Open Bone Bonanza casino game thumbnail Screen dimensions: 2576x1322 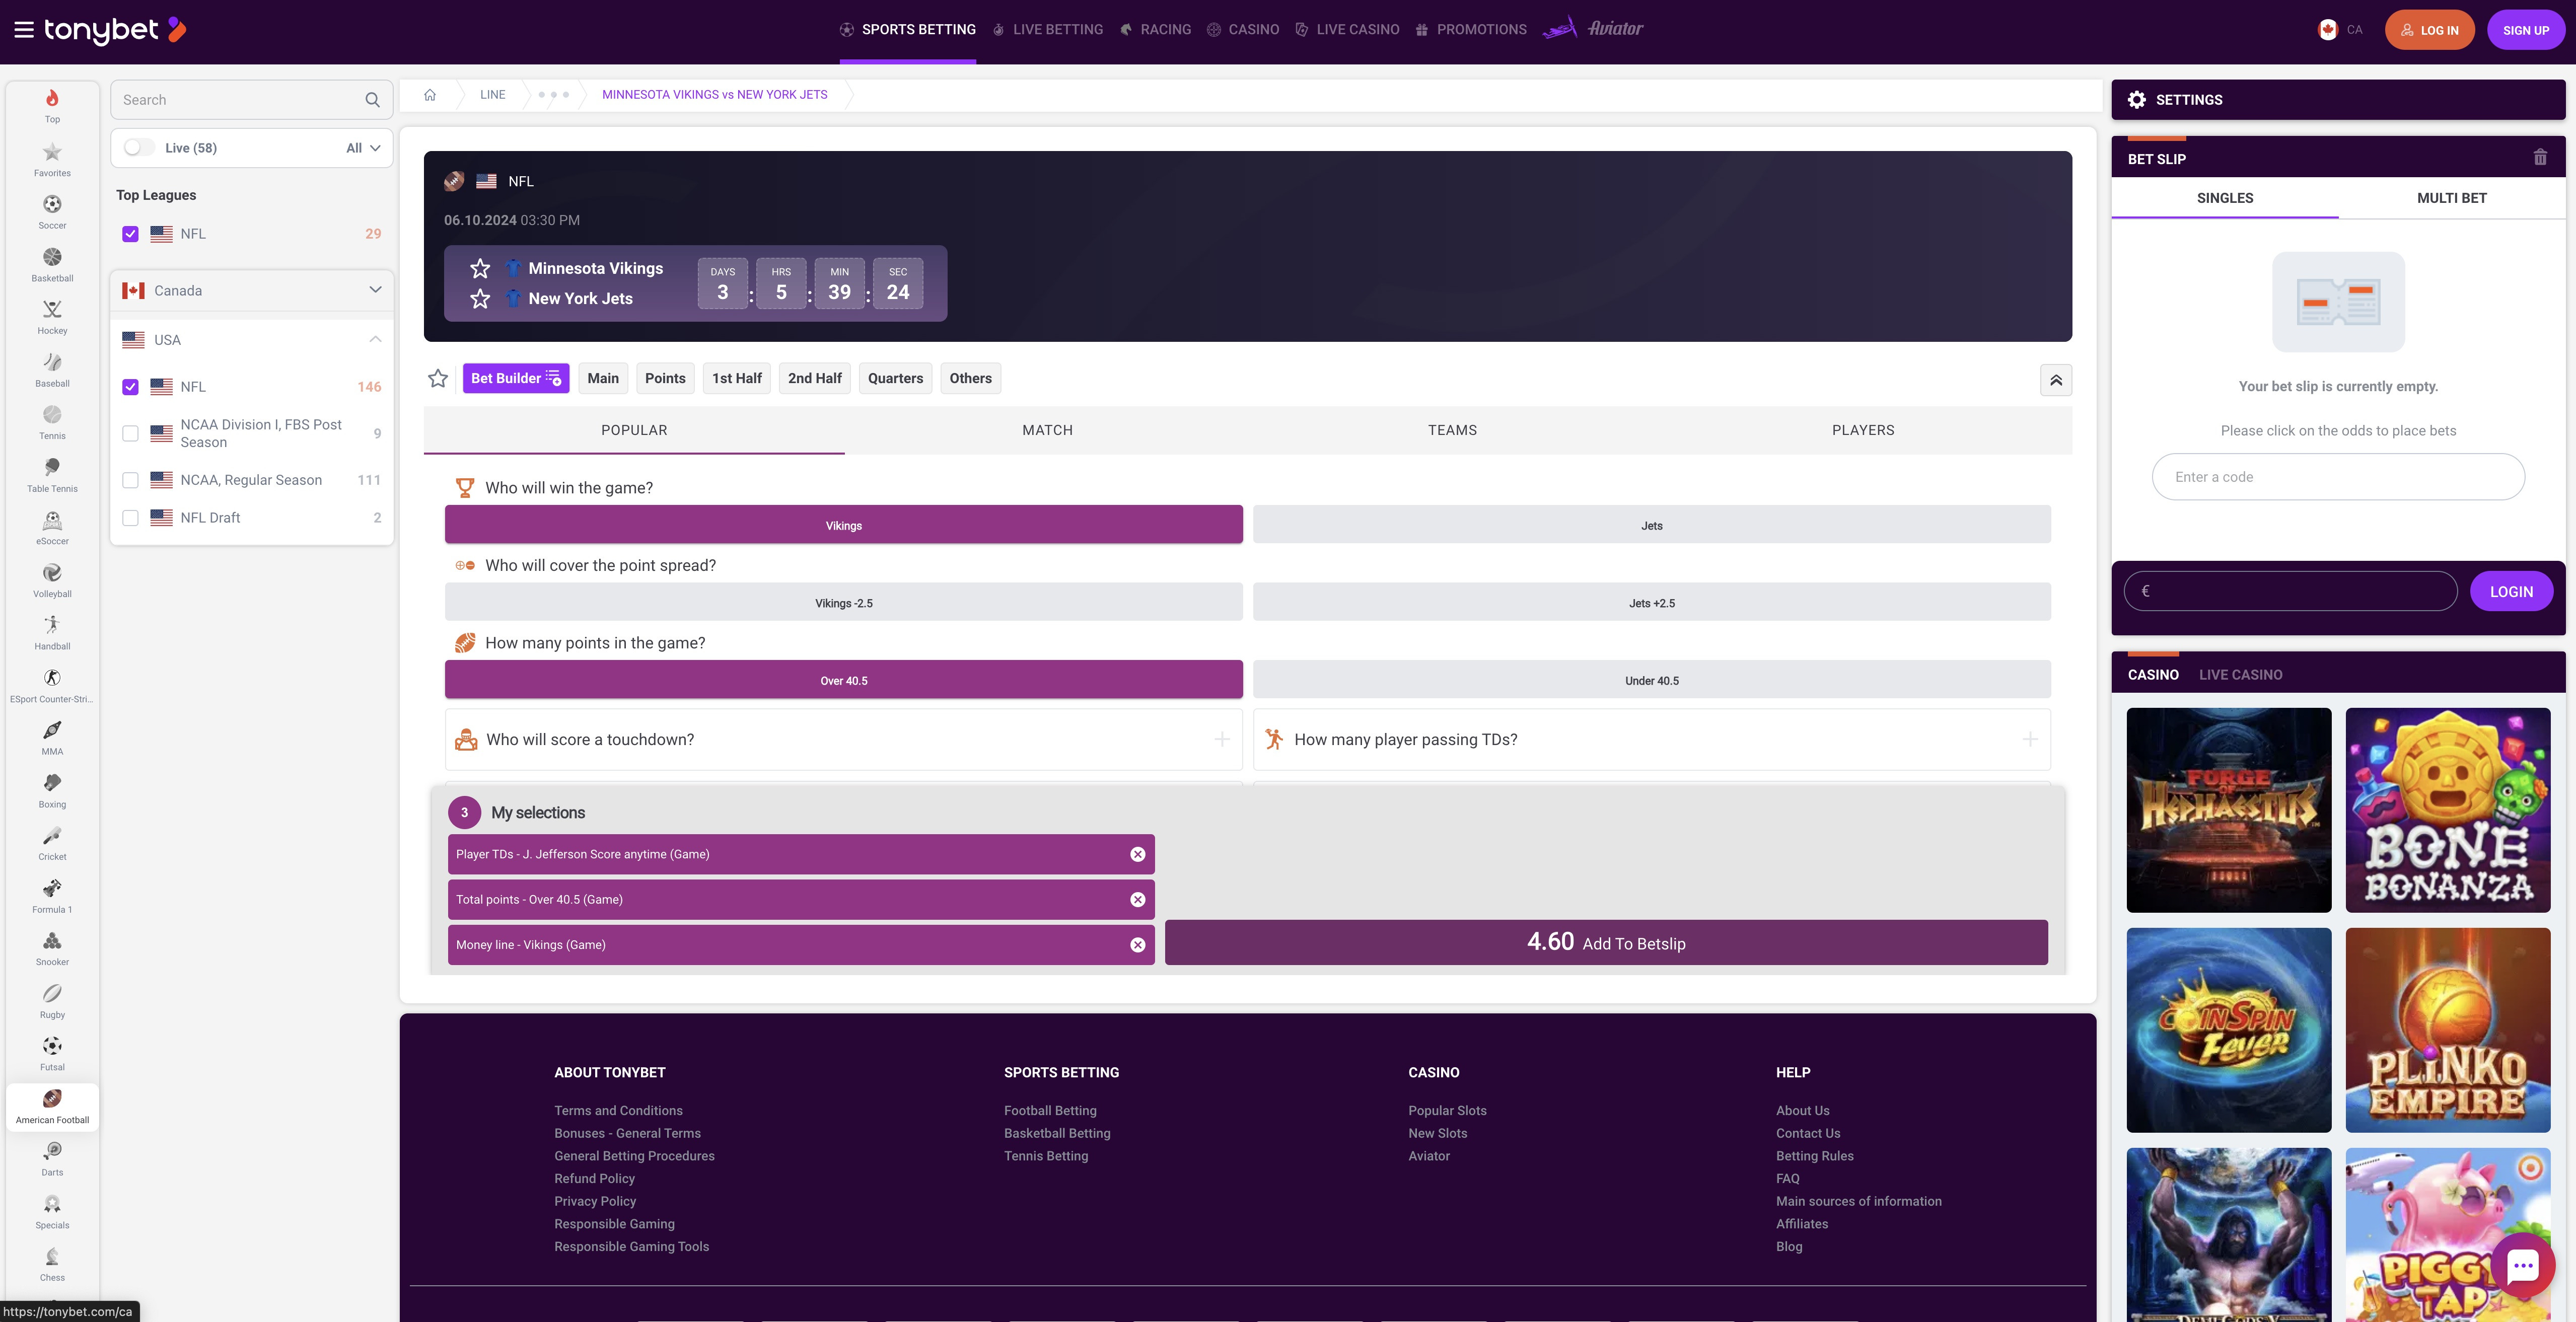[2447, 810]
